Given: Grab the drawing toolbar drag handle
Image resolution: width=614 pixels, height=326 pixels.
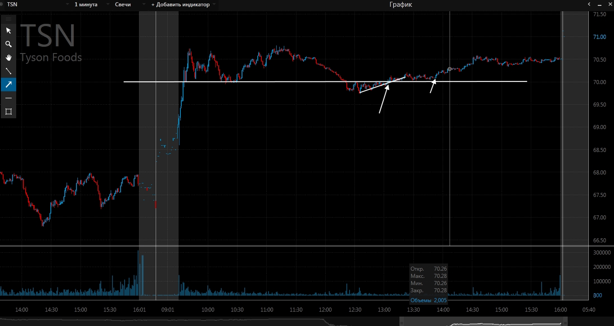Looking at the screenshot, I should tap(8, 19).
